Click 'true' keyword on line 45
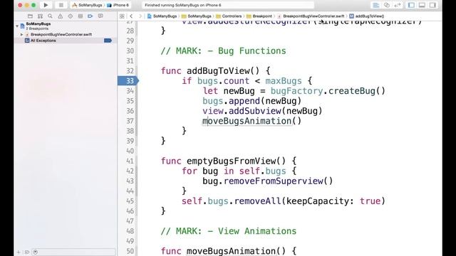Screen dimensions: 456x256 pos(370,201)
